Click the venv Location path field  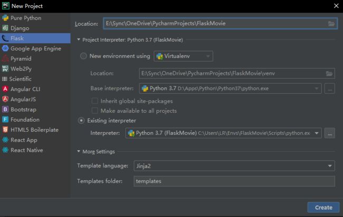tap(237, 73)
